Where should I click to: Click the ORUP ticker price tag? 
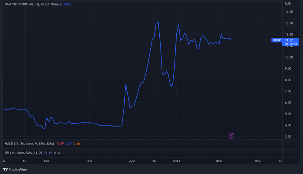[x=276, y=40]
